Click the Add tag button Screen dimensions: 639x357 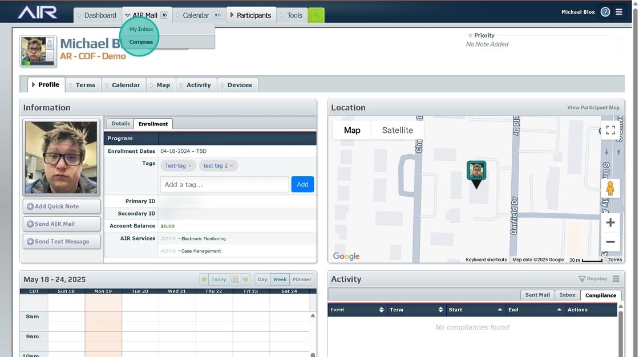(302, 185)
